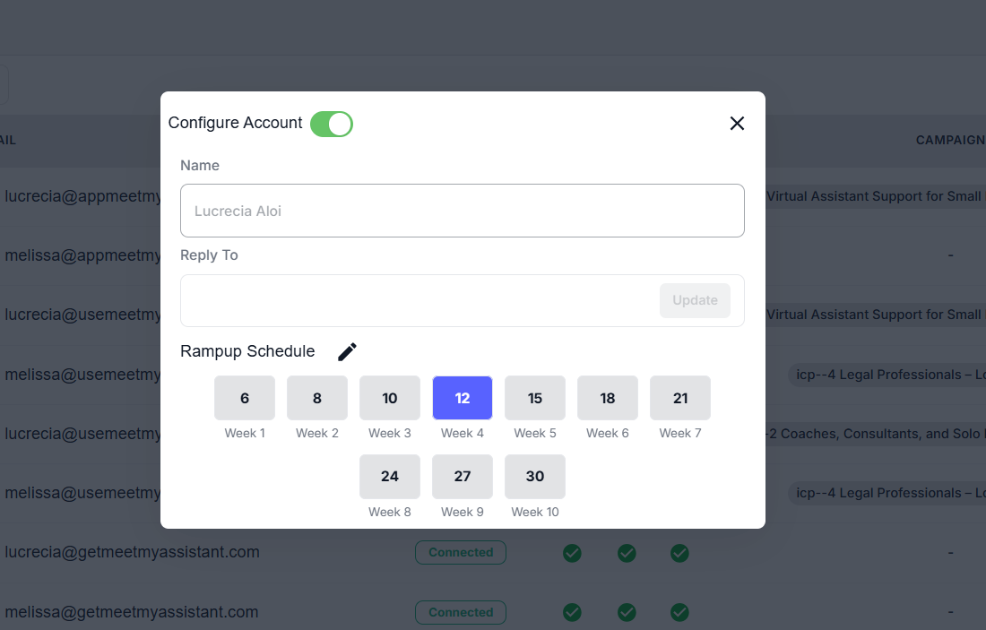Click Connected badge for melissa@getmeetmyassistant.com

(461, 613)
